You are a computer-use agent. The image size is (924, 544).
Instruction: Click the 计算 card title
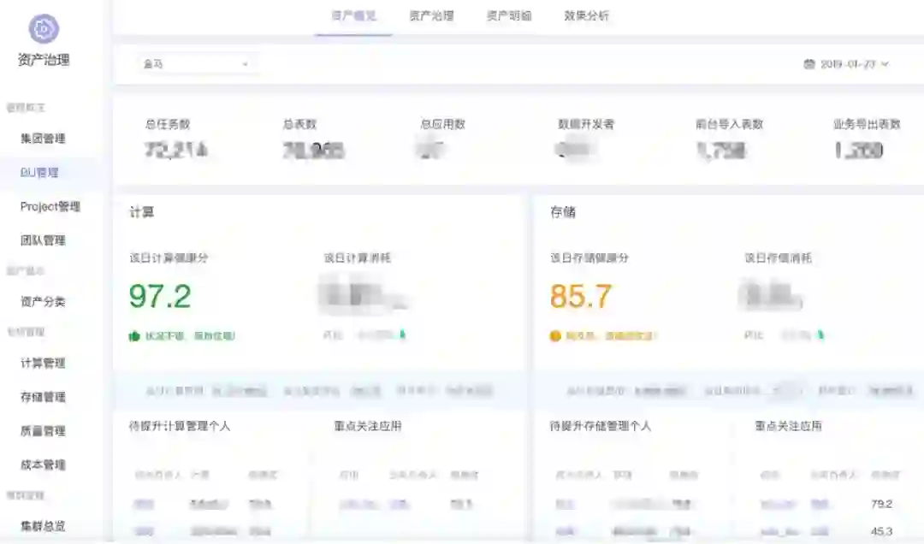click(x=141, y=212)
